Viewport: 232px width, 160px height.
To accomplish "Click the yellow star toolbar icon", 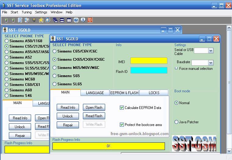I will (41, 20).
